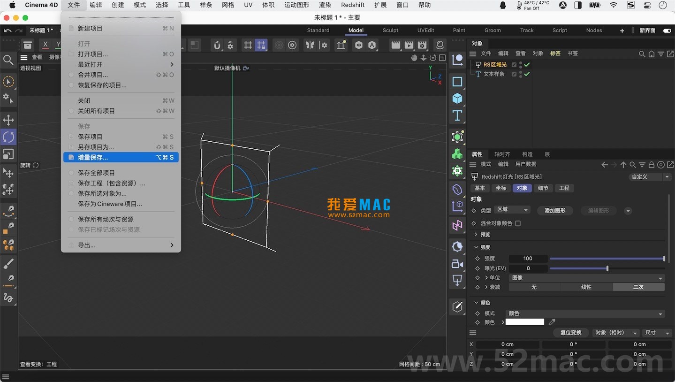
Task: Open render settings clapperboard with gear
Action: coord(422,45)
